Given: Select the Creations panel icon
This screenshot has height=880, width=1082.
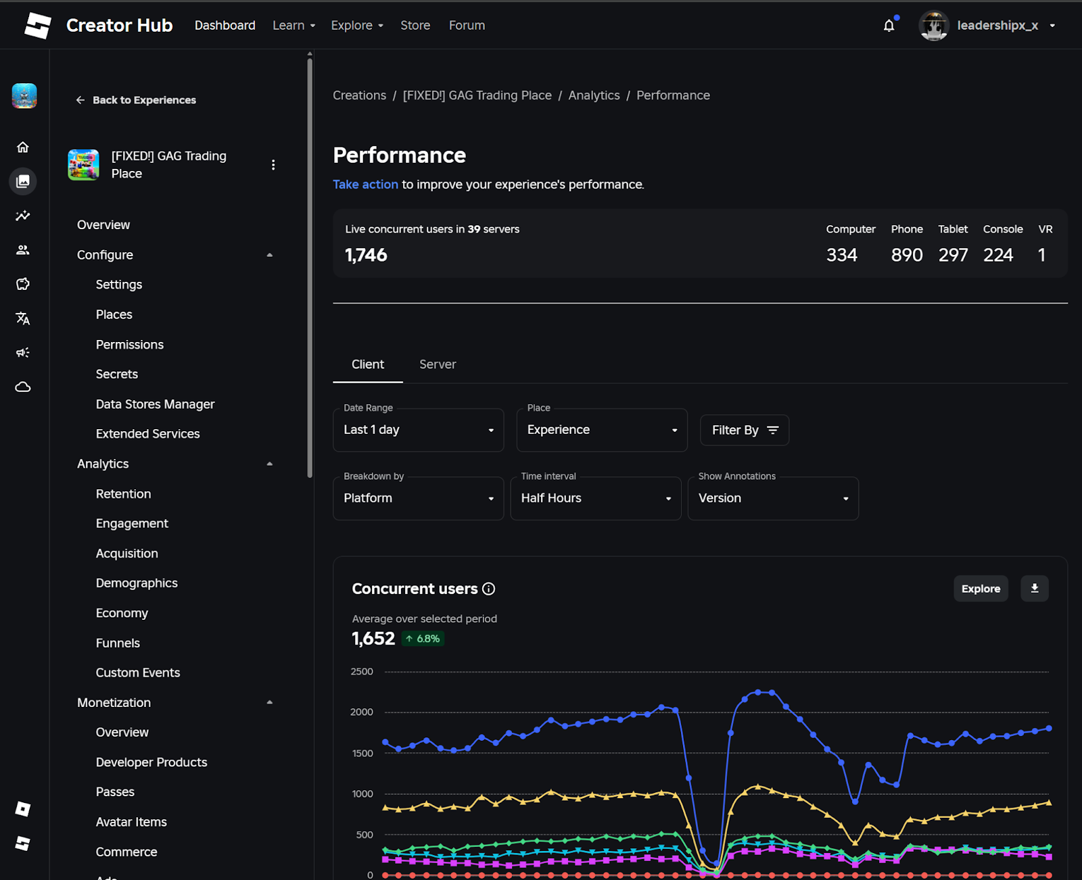Looking at the screenshot, I should point(22,181).
